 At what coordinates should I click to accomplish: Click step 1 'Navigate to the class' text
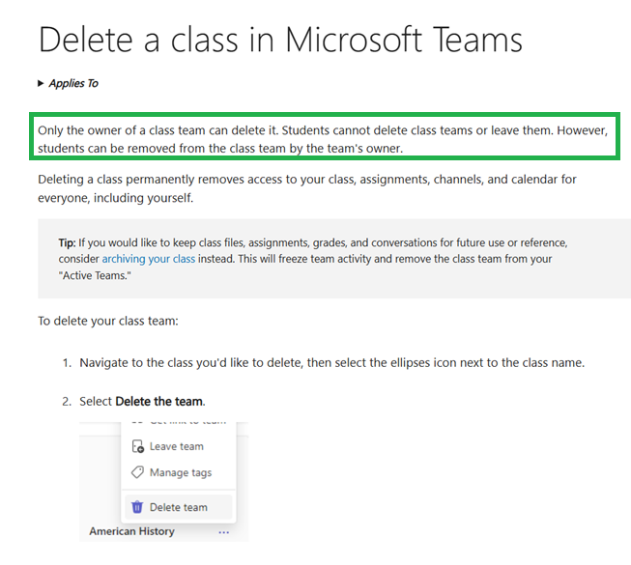(x=332, y=363)
